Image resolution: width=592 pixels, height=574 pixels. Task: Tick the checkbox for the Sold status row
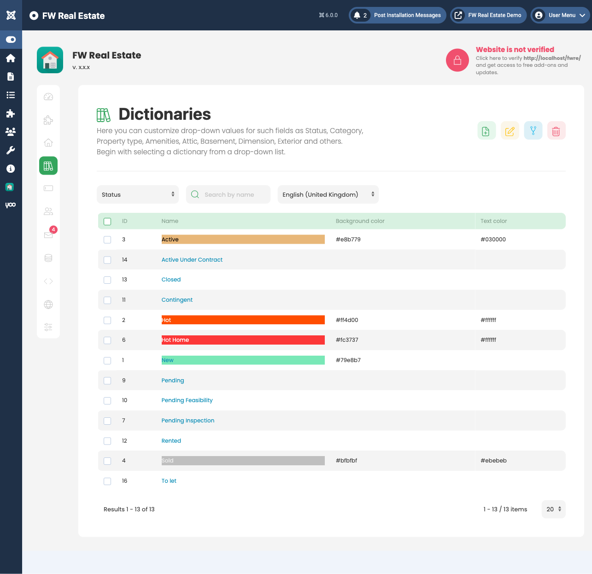(x=107, y=461)
